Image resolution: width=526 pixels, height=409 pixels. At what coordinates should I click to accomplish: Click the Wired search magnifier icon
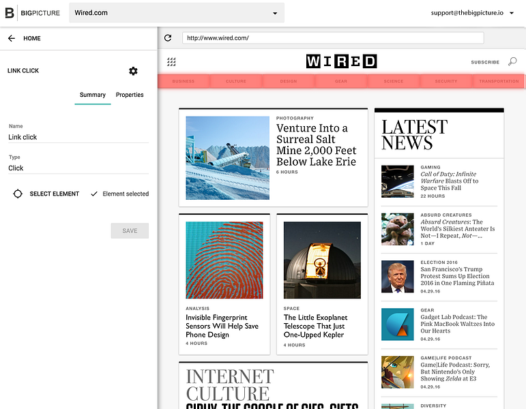[x=512, y=61]
